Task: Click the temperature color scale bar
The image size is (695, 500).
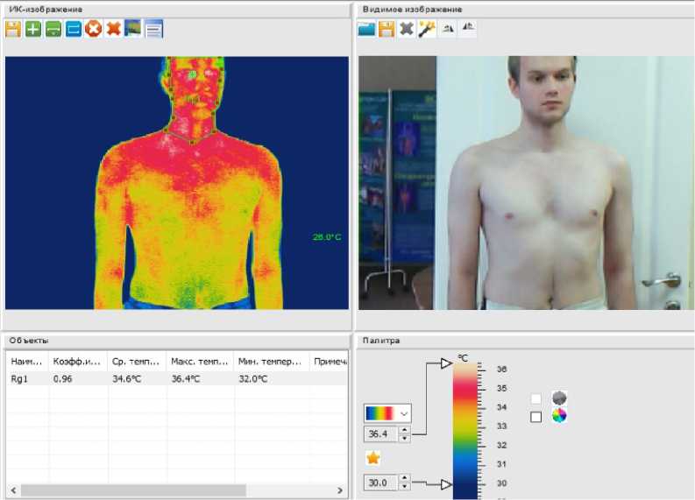Action: pyautogui.click(x=465, y=429)
